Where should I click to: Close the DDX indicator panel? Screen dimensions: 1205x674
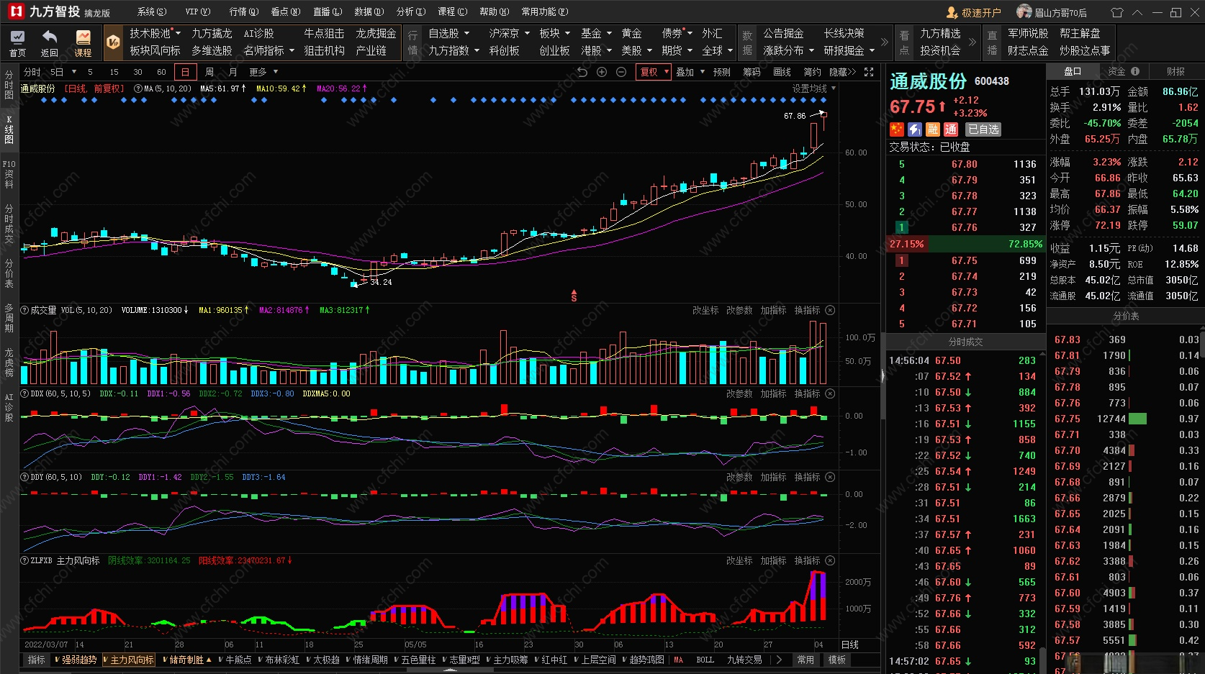click(830, 393)
